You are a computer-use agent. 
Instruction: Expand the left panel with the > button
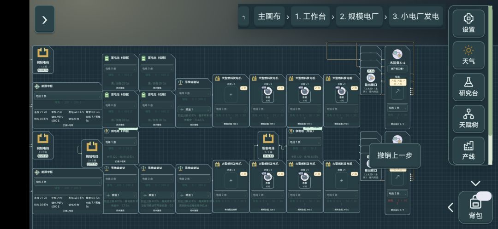coord(44,19)
